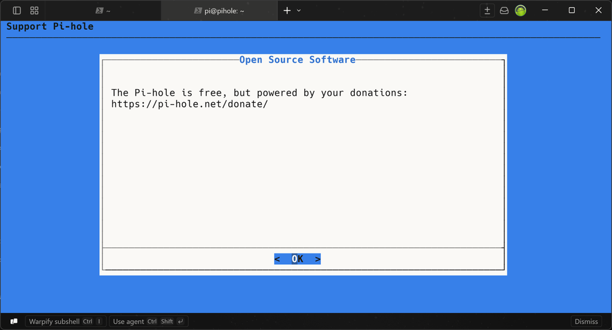This screenshot has width=612, height=330.
Task: Add a new tab with plus icon
Action: [x=287, y=11]
